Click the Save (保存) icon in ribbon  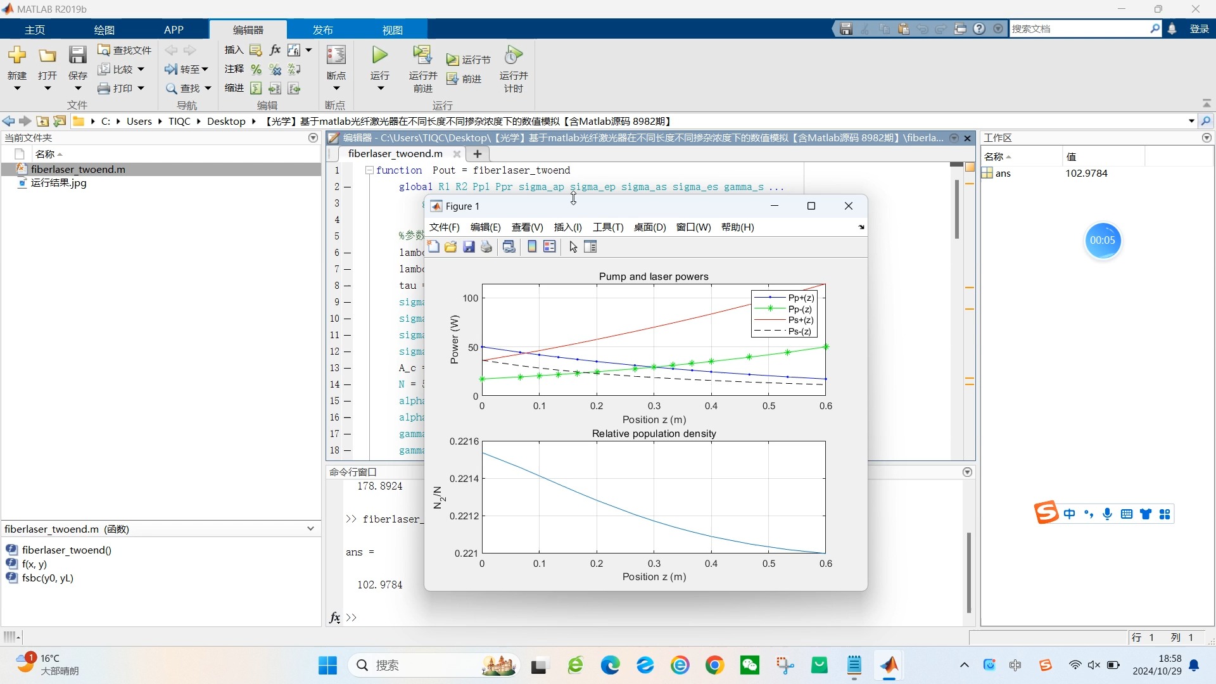[x=77, y=56]
